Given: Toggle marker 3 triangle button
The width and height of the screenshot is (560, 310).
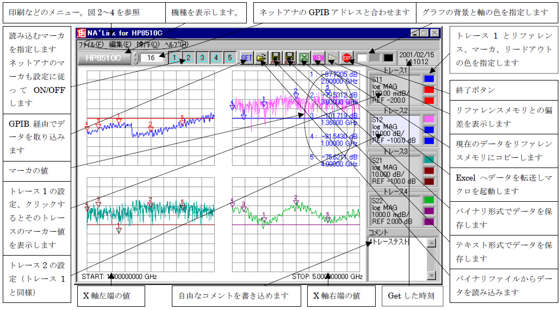Looking at the screenshot, I should click(x=202, y=58).
